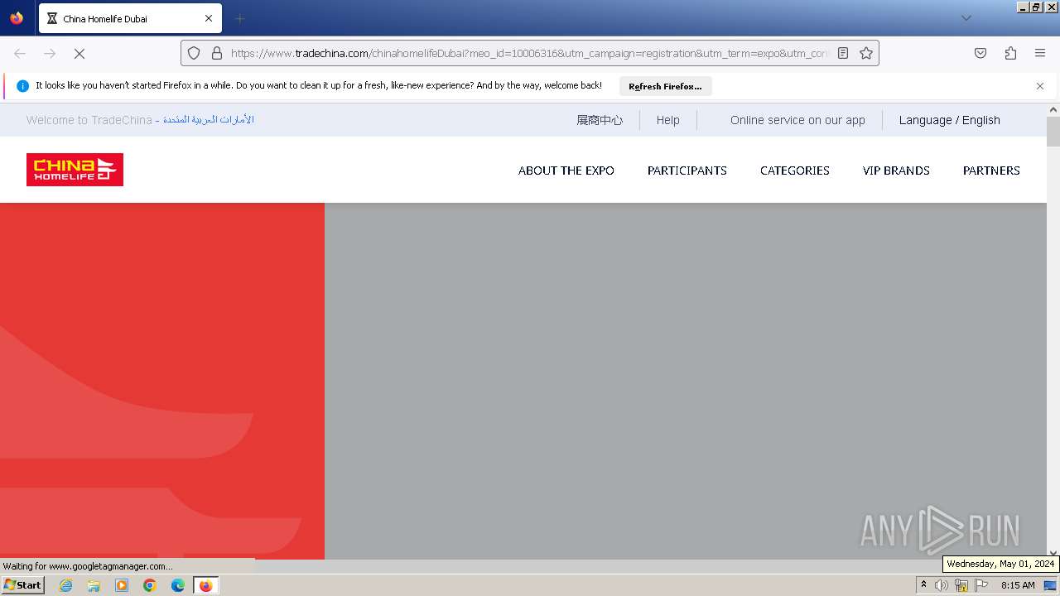Image resolution: width=1060 pixels, height=596 pixels.
Task: Click the China Homelife logo
Action: point(75,170)
